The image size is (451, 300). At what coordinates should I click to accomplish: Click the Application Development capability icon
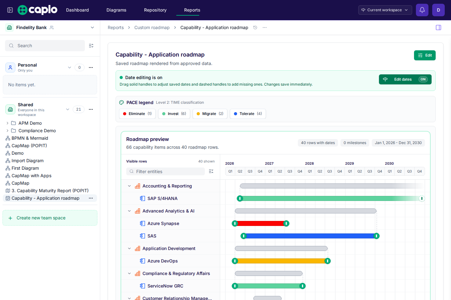pyautogui.click(x=137, y=248)
